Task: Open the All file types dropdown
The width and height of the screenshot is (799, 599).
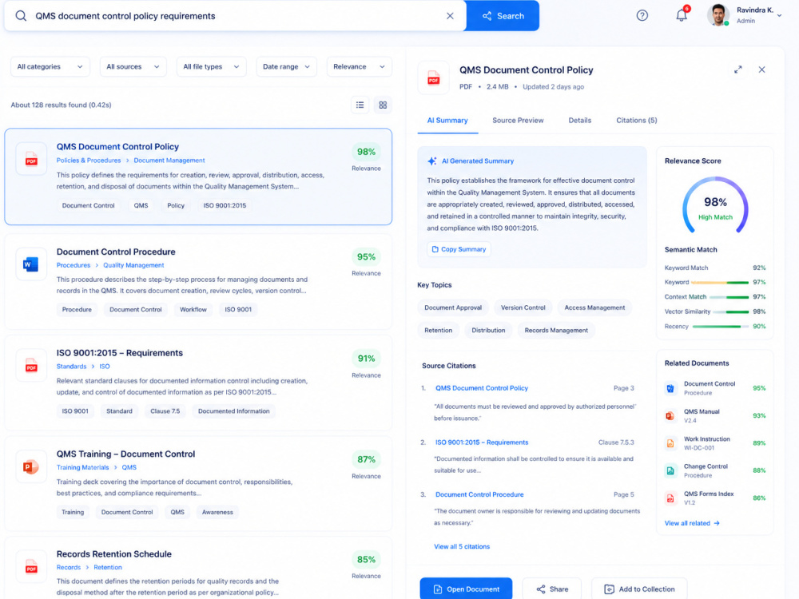Action: 212,67
